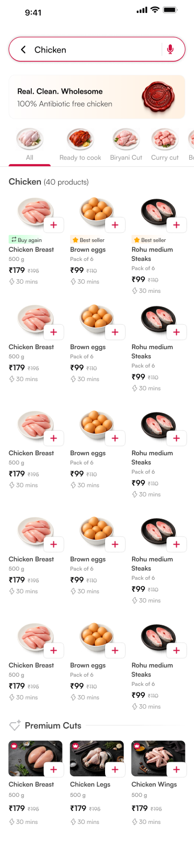Screen dimensions: 194x864
Task: Add Chicken Wings to cart via plus icon
Action: pyautogui.click(x=176, y=769)
